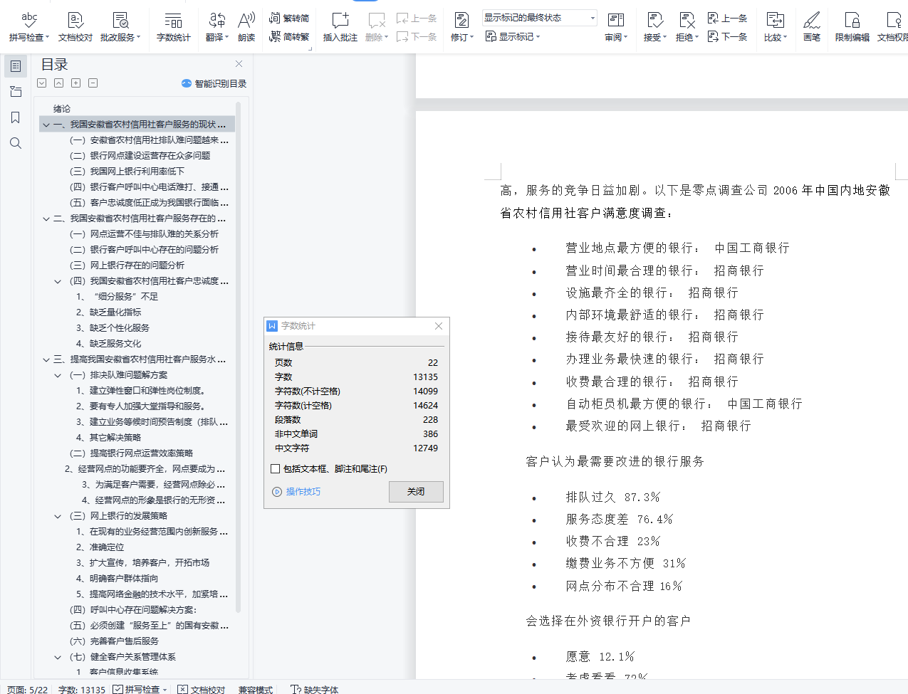Go to heading 2、缺乏量化指标

click(109, 312)
